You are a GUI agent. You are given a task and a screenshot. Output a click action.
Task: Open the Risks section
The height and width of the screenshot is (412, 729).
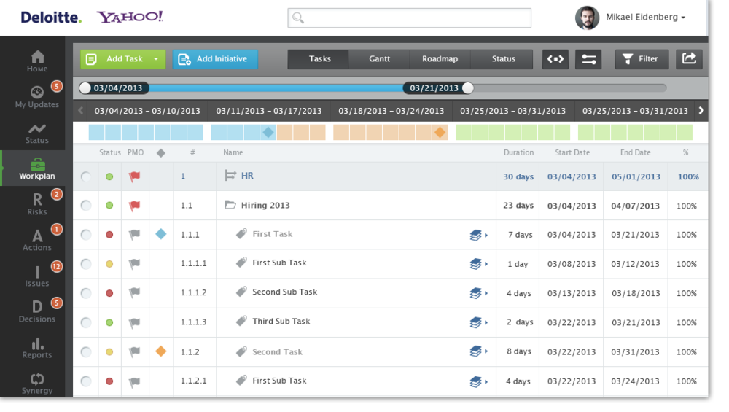[x=36, y=205]
